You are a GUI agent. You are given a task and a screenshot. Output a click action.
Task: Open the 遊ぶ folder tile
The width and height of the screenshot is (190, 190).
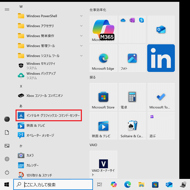[x=161, y=125]
